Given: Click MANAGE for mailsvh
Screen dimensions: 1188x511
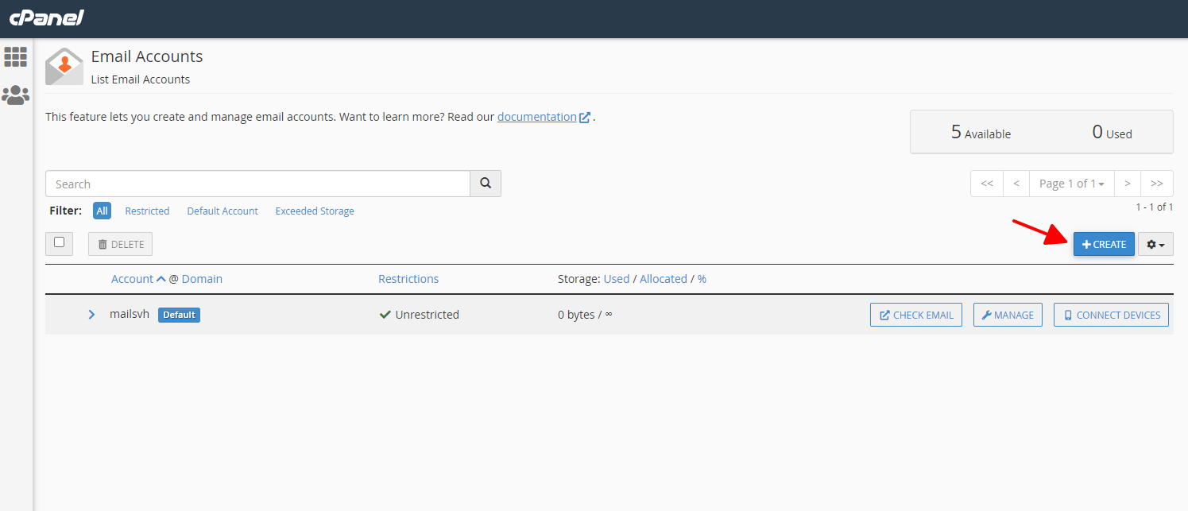Looking at the screenshot, I should [1008, 315].
